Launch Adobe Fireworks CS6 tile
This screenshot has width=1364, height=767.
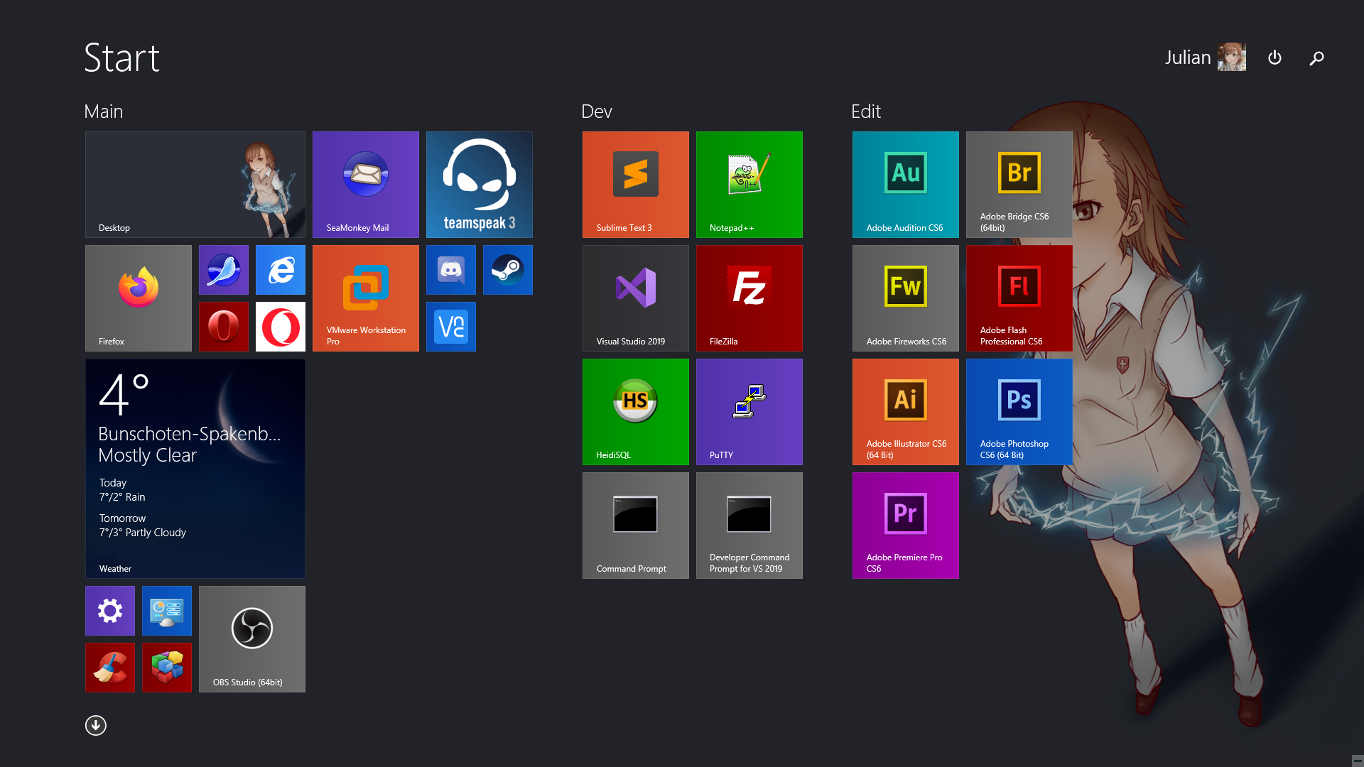(x=906, y=298)
